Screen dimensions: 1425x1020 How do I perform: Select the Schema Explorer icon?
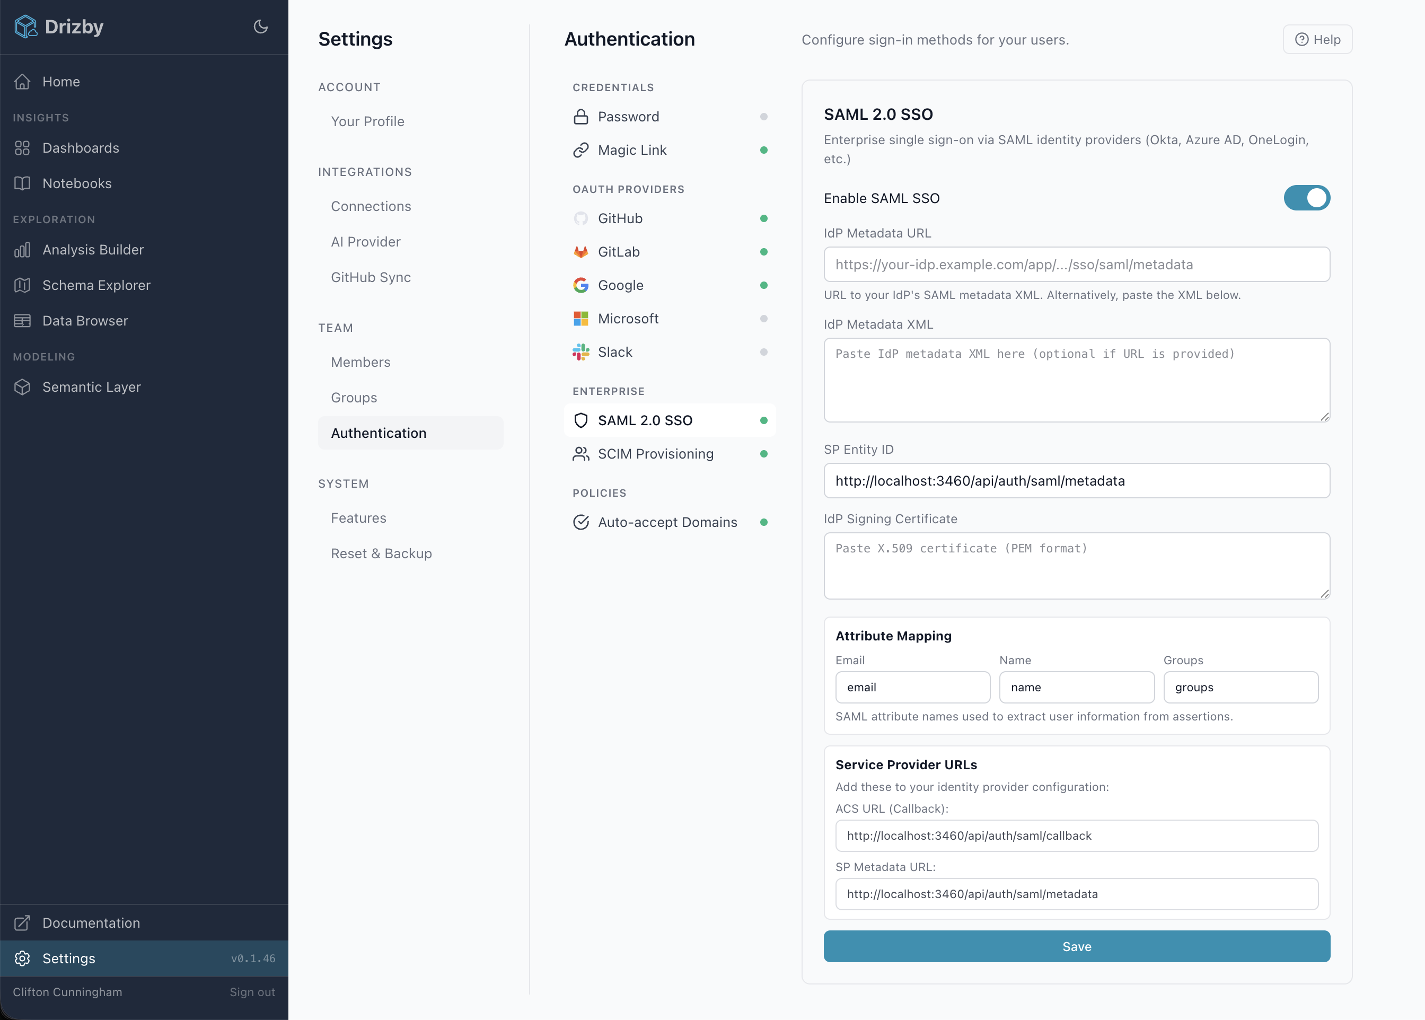[x=23, y=285]
